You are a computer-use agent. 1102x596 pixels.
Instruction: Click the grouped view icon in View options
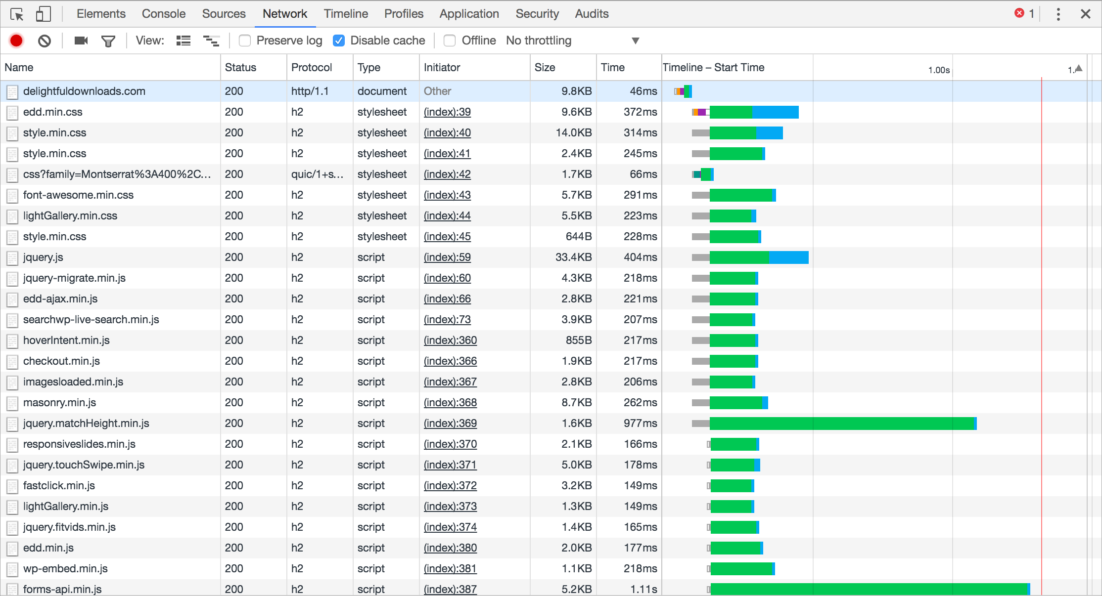(x=210, y=41)
